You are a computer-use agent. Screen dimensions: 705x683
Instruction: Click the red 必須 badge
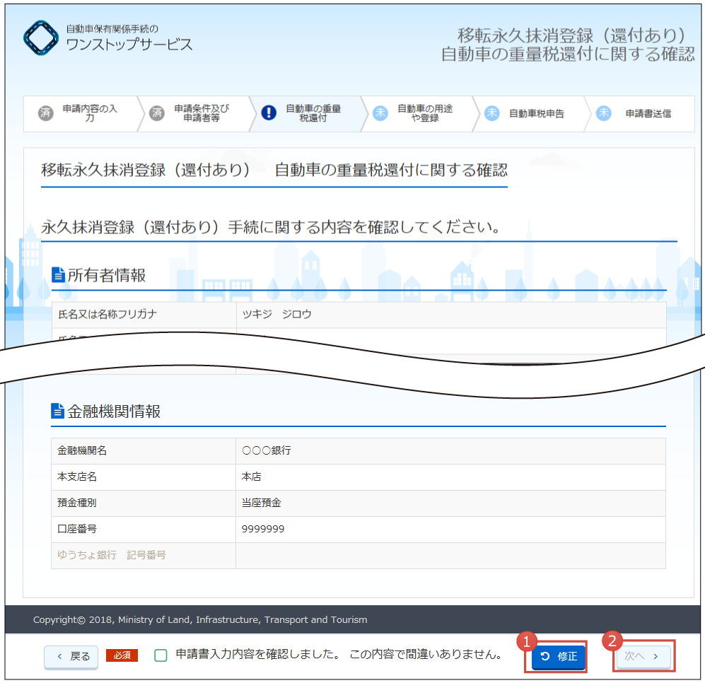(122, 655)
